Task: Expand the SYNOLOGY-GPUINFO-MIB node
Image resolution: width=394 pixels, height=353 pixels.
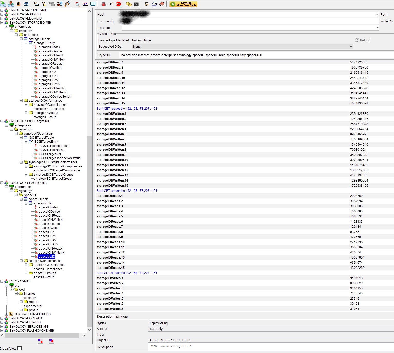Action: click(x=2, y=10)
